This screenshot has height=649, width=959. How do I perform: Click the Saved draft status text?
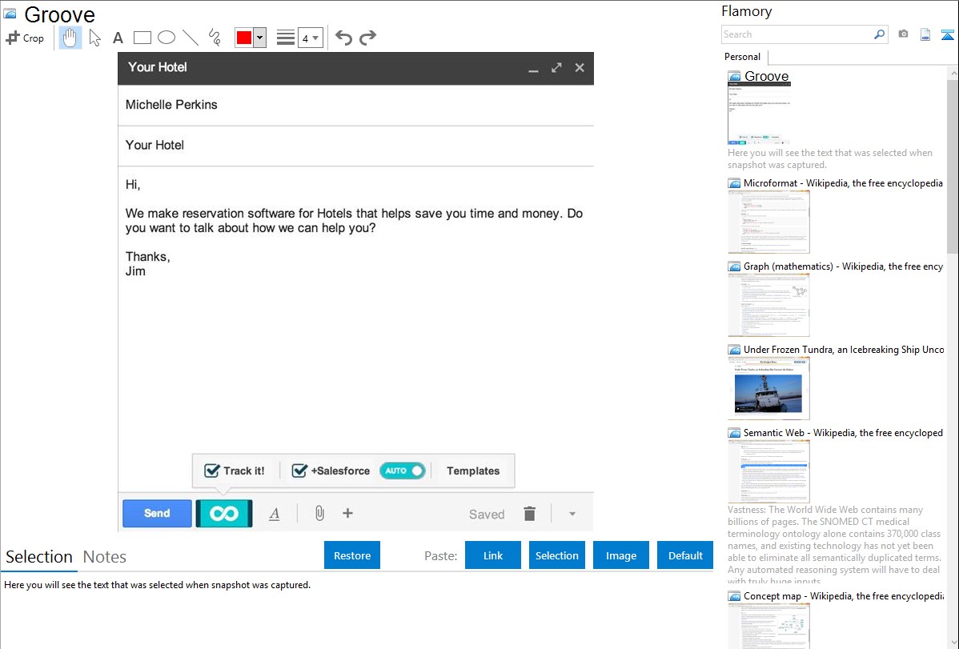[487, 515]
